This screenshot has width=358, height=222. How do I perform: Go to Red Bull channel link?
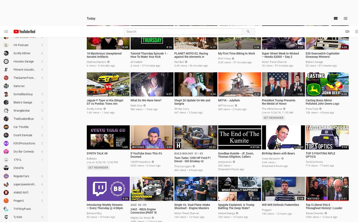tap(179, 62)
